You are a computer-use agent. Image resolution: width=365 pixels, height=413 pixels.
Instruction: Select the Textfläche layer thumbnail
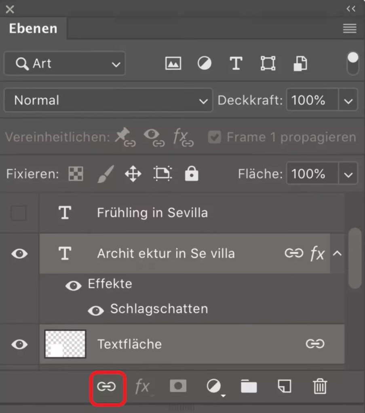[65, 344]
